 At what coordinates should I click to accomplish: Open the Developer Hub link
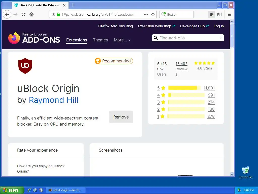click(194, 26)
